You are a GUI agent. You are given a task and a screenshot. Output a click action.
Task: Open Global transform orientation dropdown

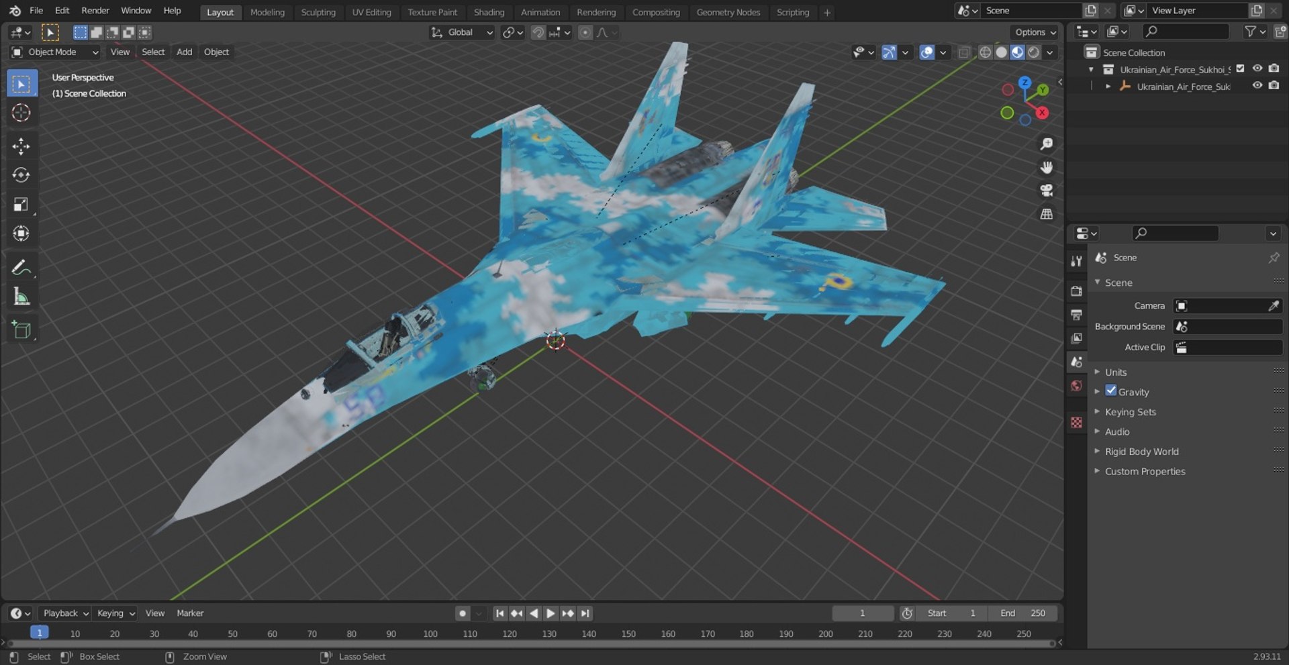(462, 32)
